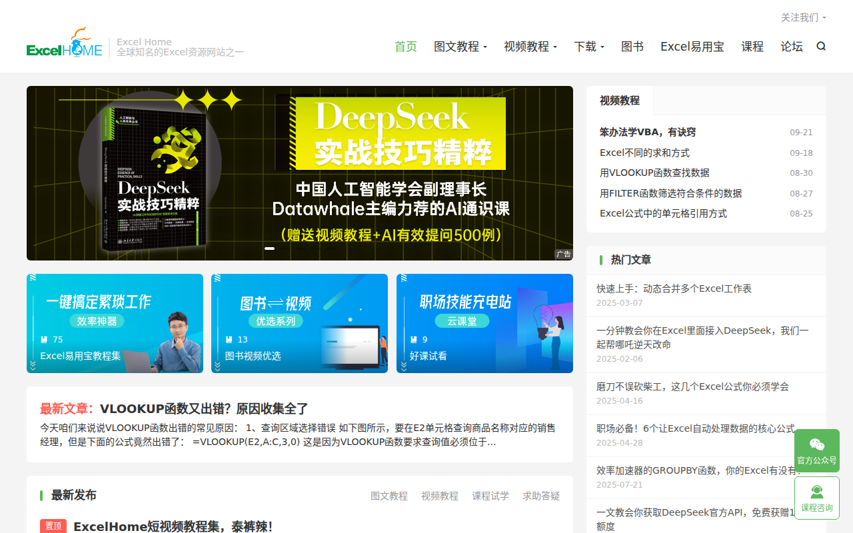Open the 好课试看 card
This screenshot has width=853, height=533.
[x=484, y=323]
